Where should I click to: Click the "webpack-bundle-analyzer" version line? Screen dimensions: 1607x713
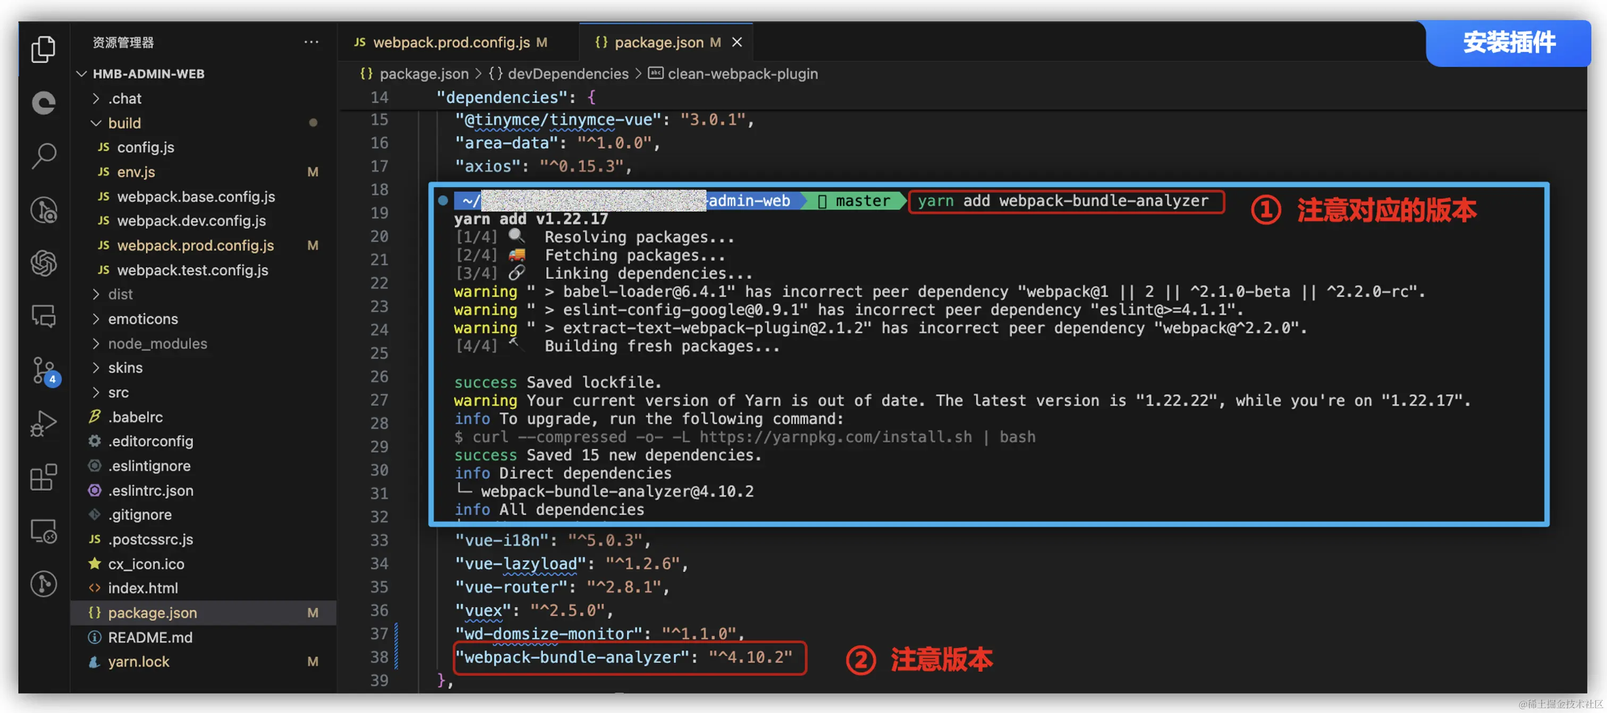click(624, 658)
